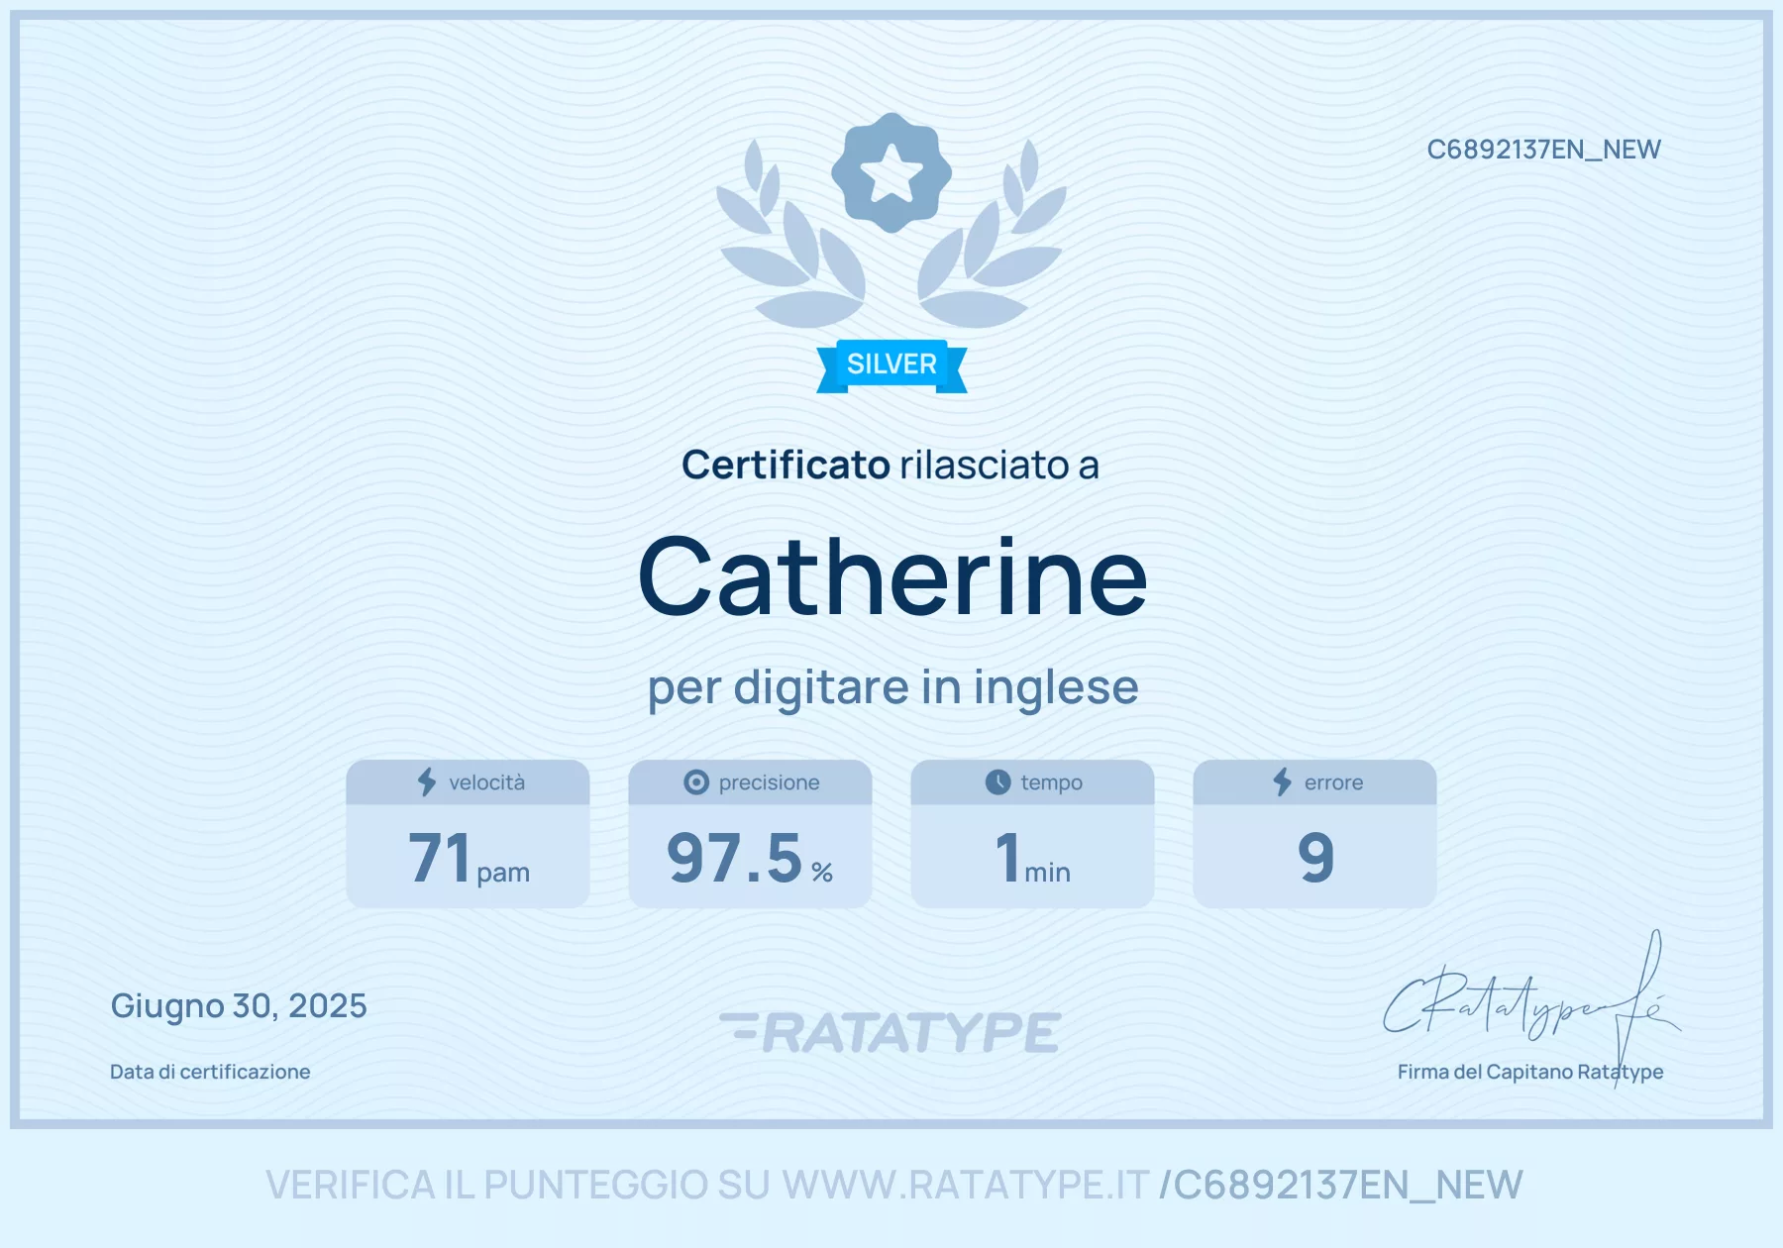Click the speed value 71 pam
The image size is (1783, 1248).
(x=469, y=858)
